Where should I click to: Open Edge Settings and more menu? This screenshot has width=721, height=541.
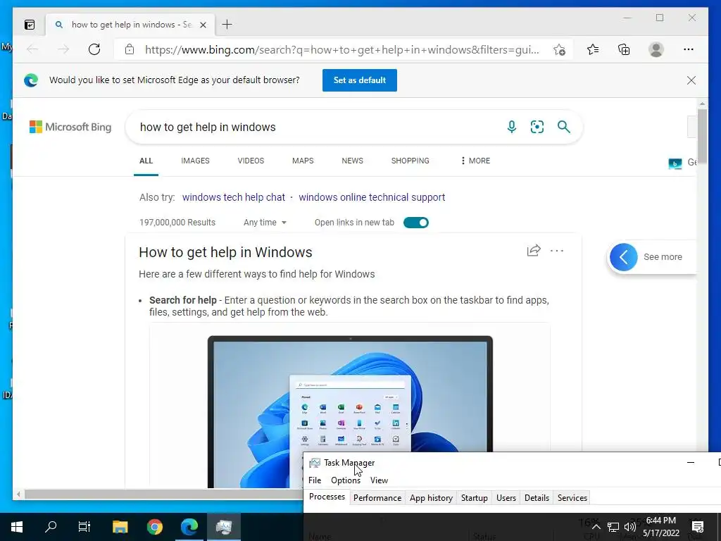tap(689, 49)
